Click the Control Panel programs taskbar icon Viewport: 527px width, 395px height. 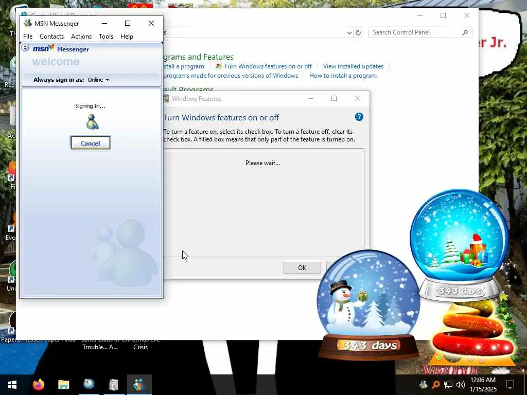pos(114,385)
